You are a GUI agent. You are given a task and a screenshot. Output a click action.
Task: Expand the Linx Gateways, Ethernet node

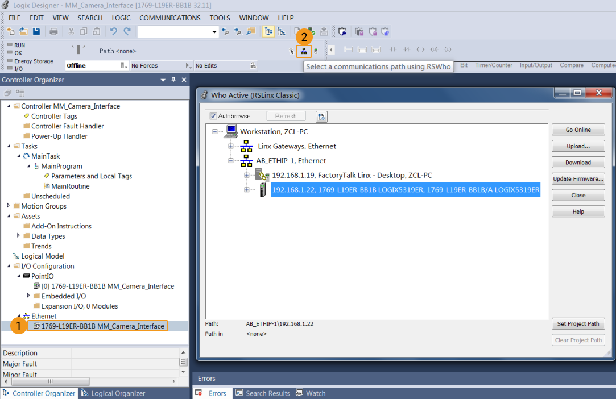[231, 146]
